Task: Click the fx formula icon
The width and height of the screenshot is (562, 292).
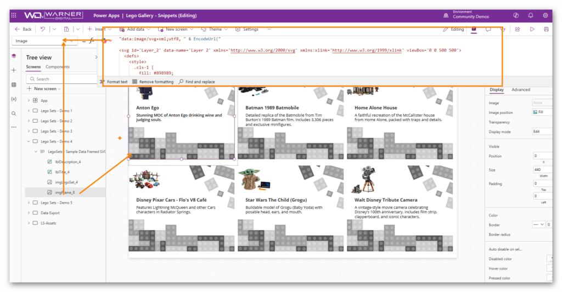Action: tap(92, 41)
